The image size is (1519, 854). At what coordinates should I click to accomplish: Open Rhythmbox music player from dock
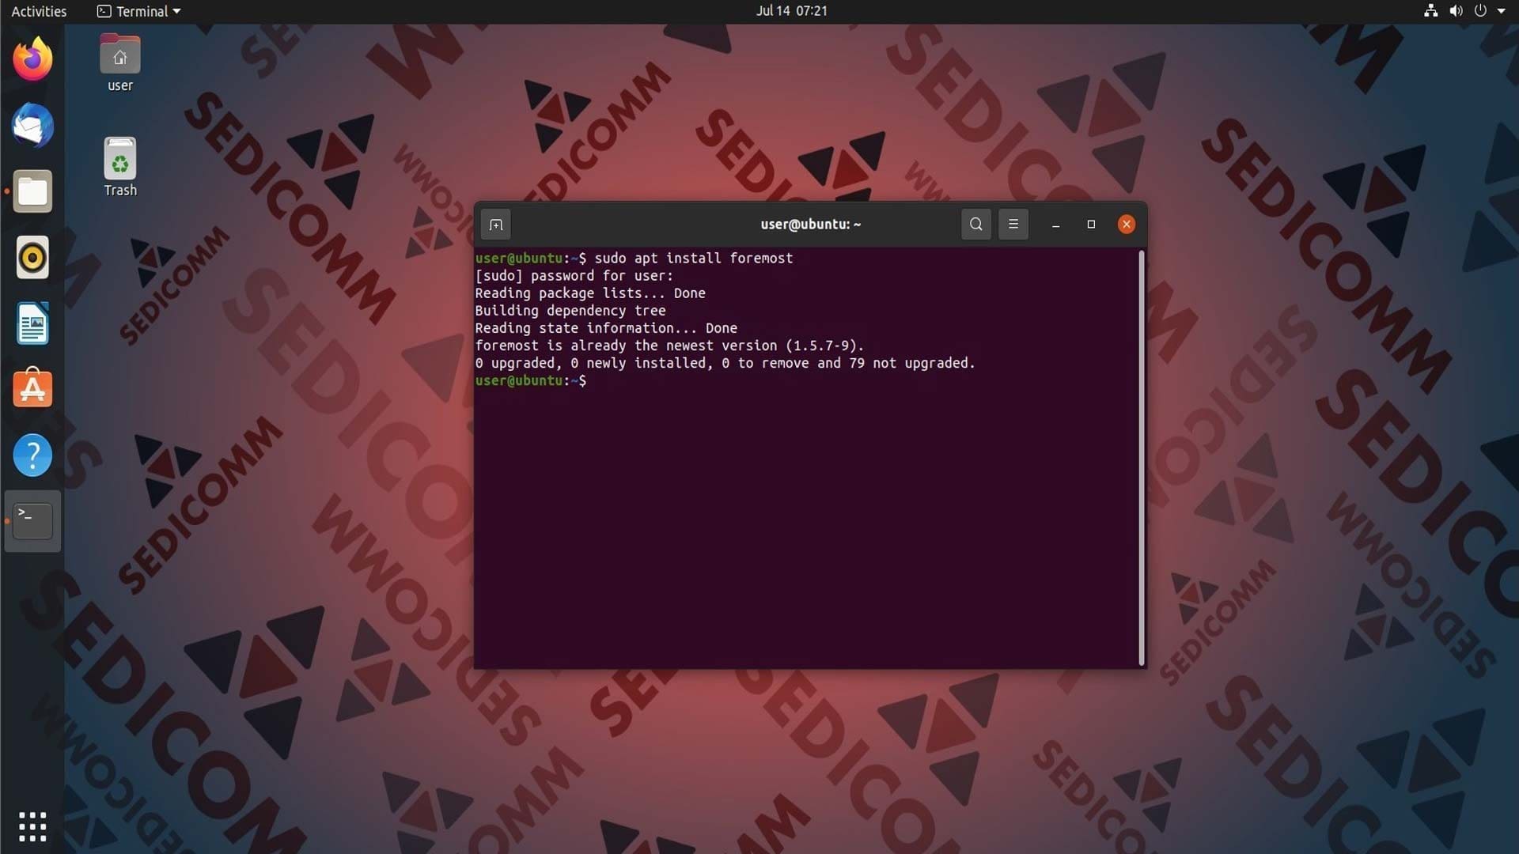(32, 258)
